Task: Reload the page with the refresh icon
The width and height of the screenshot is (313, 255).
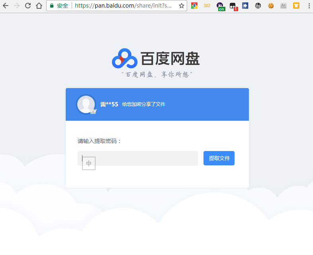Action: click(x=28, y=6)
